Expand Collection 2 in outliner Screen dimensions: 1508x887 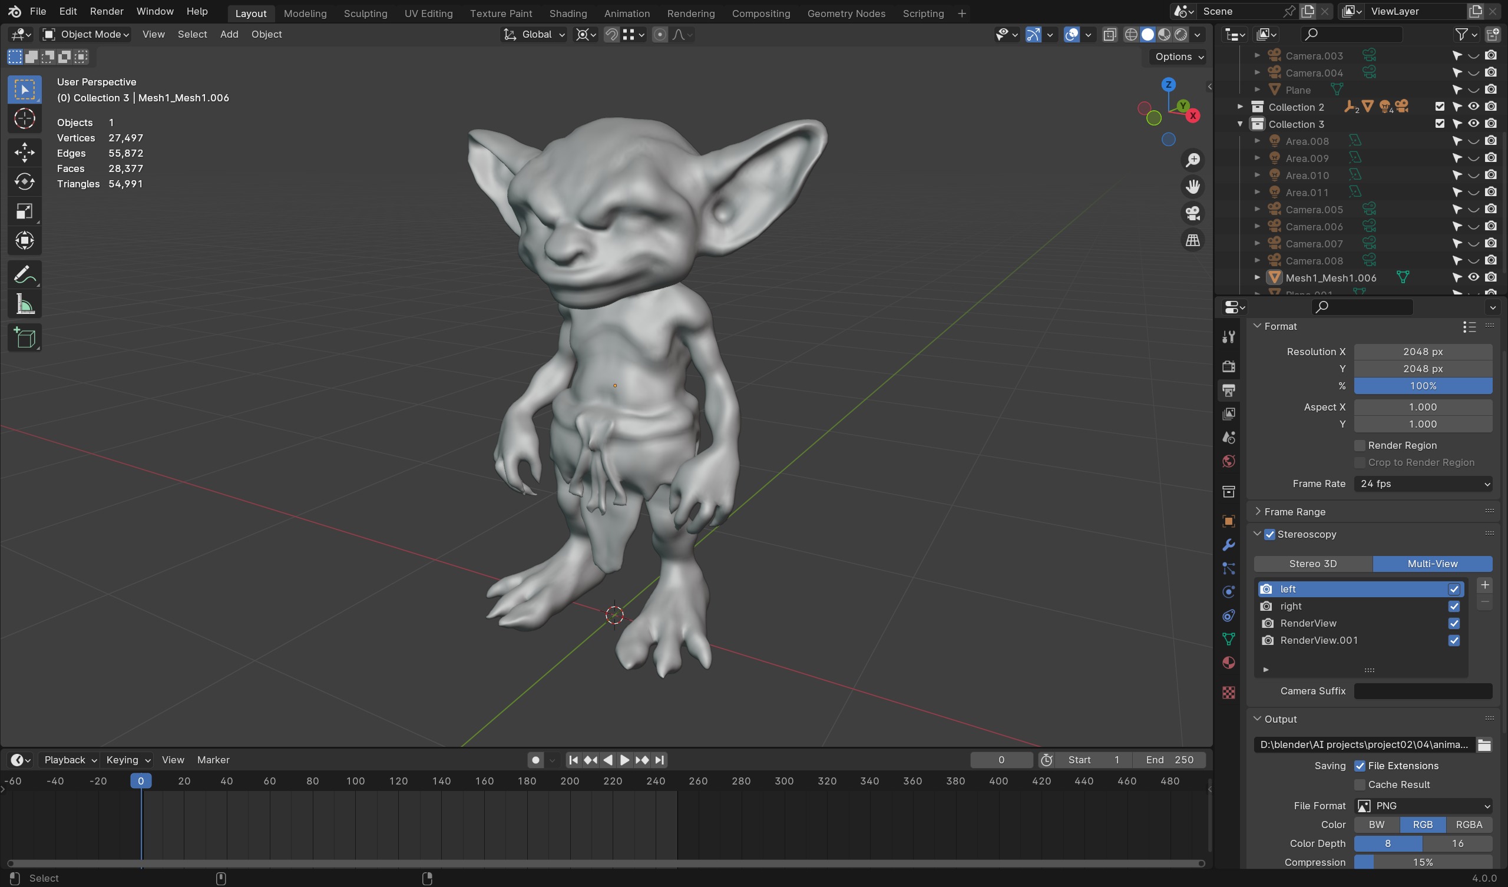[x=1240, y=107]
